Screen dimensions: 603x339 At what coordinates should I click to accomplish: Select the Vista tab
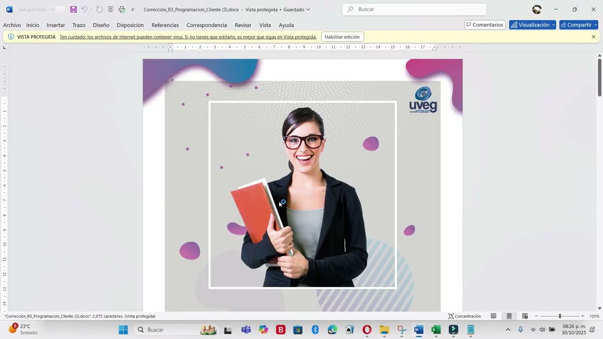click(265, 25)
